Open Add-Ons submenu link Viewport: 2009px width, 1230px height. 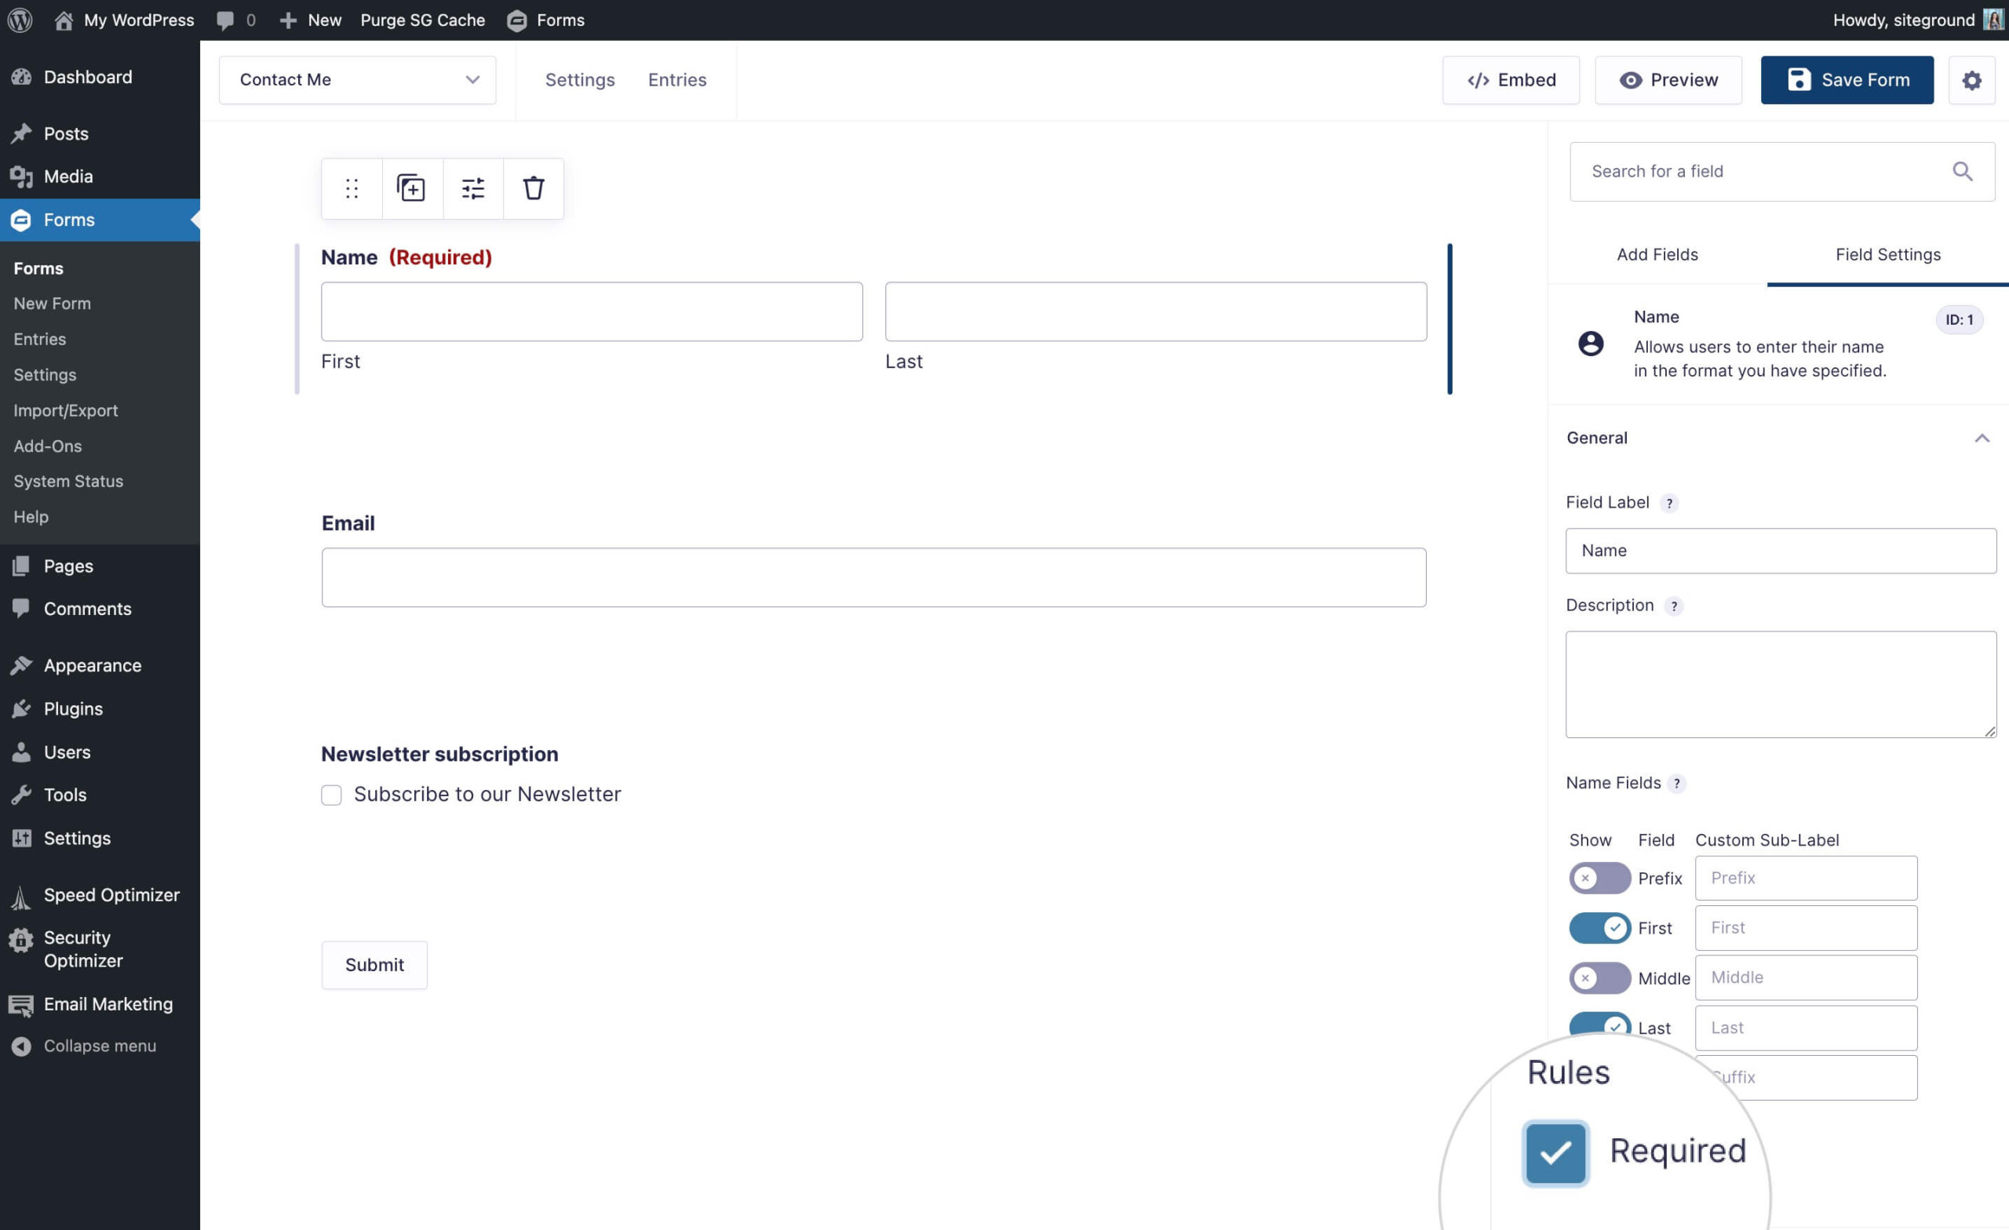[47, 446]
